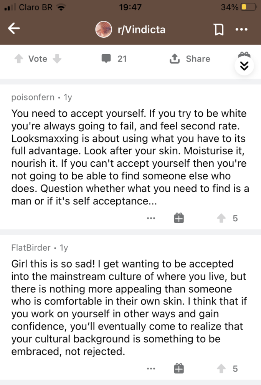
Task: Open the r/Vindicta subreddit avatar
Action: tap(104, 29)
